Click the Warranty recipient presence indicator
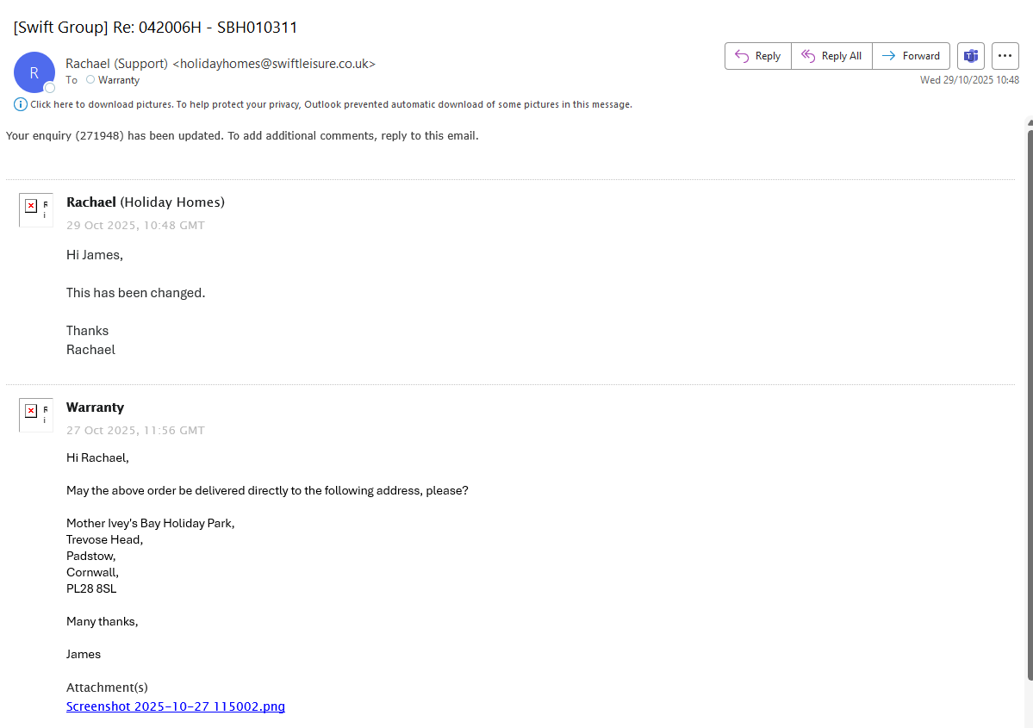The width and height of the screenshot is (1033, 728). [90, 80]
